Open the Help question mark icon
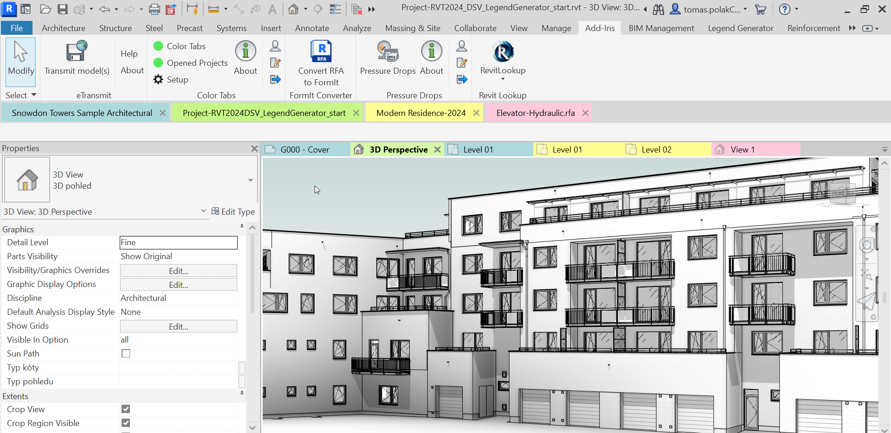 pos(784,9)
